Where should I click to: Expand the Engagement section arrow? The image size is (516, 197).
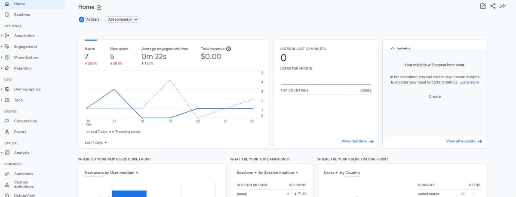pyautogui.click(x=2, y=46)
